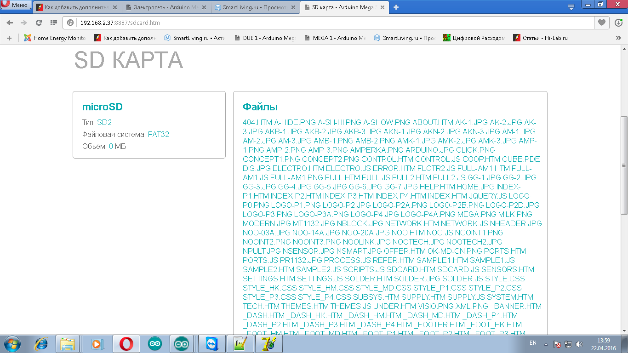Close the SD карта tab

pos(383,7)
